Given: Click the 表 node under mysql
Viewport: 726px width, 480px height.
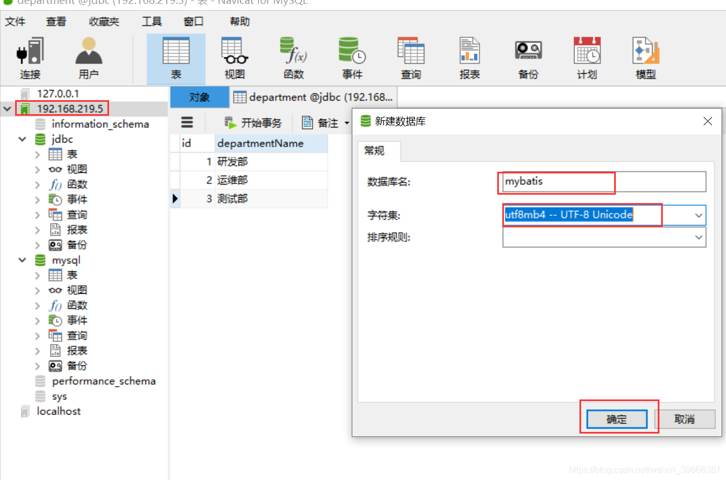Looking at the screenshot, I should 72,275.
